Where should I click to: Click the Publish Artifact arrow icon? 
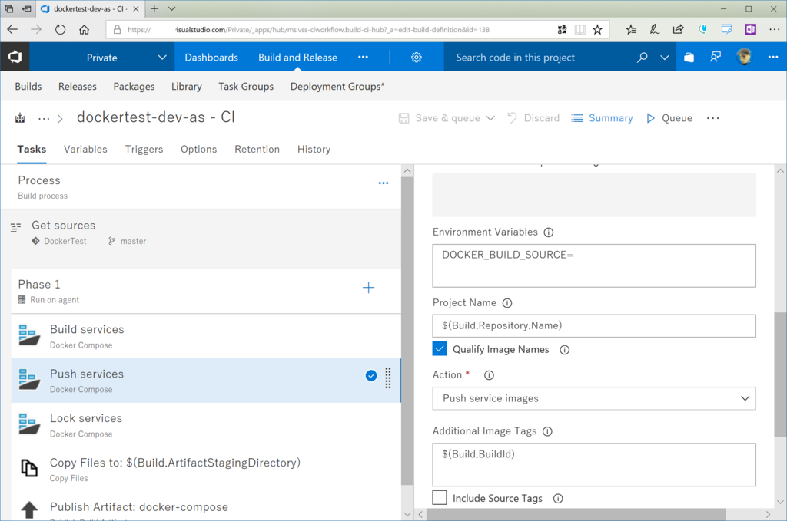tap(29, 510)
